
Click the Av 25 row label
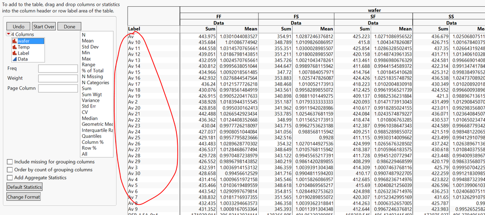[134, 138]
